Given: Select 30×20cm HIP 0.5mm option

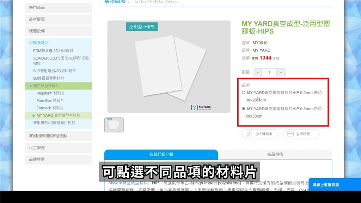Looking at the screenshot, I should [x=244, y=93].
